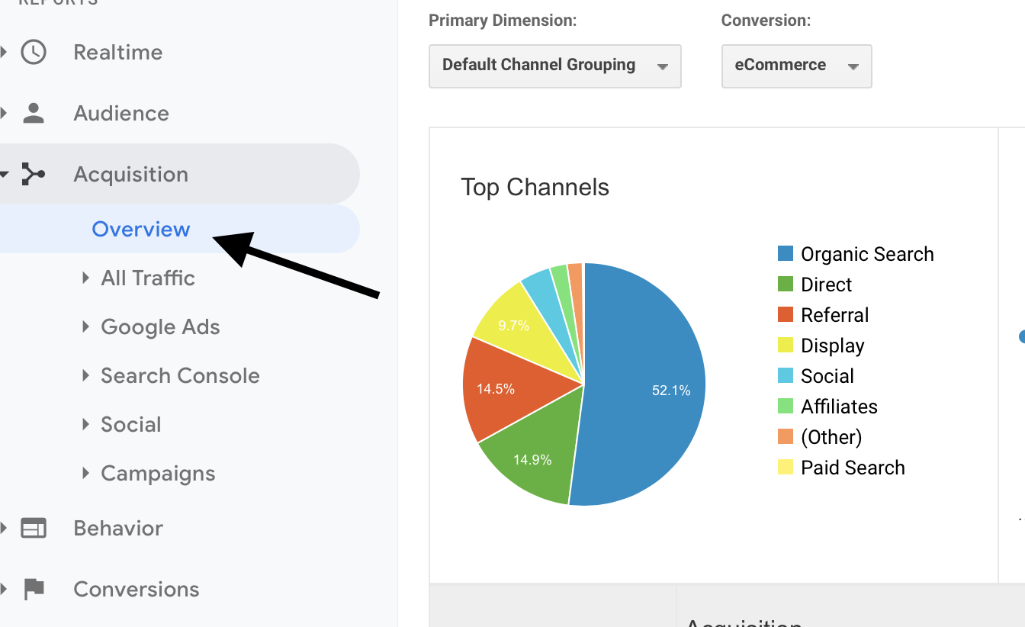Open Google Ads reports
The height and width of the screenshot is (627, 1025).
click(x=160, y=326)
